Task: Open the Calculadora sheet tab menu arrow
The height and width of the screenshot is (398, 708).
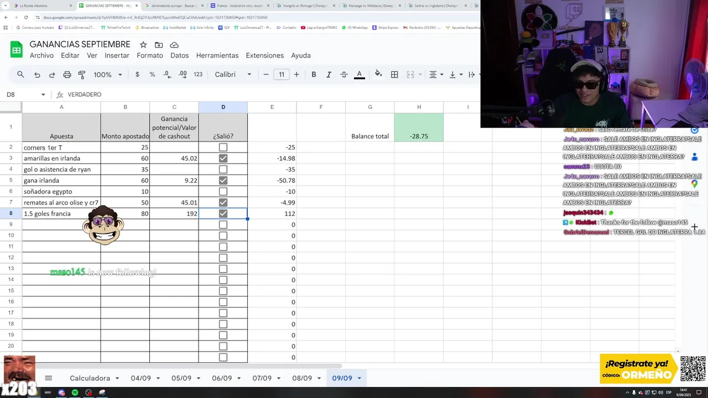Action: [117, 378]
